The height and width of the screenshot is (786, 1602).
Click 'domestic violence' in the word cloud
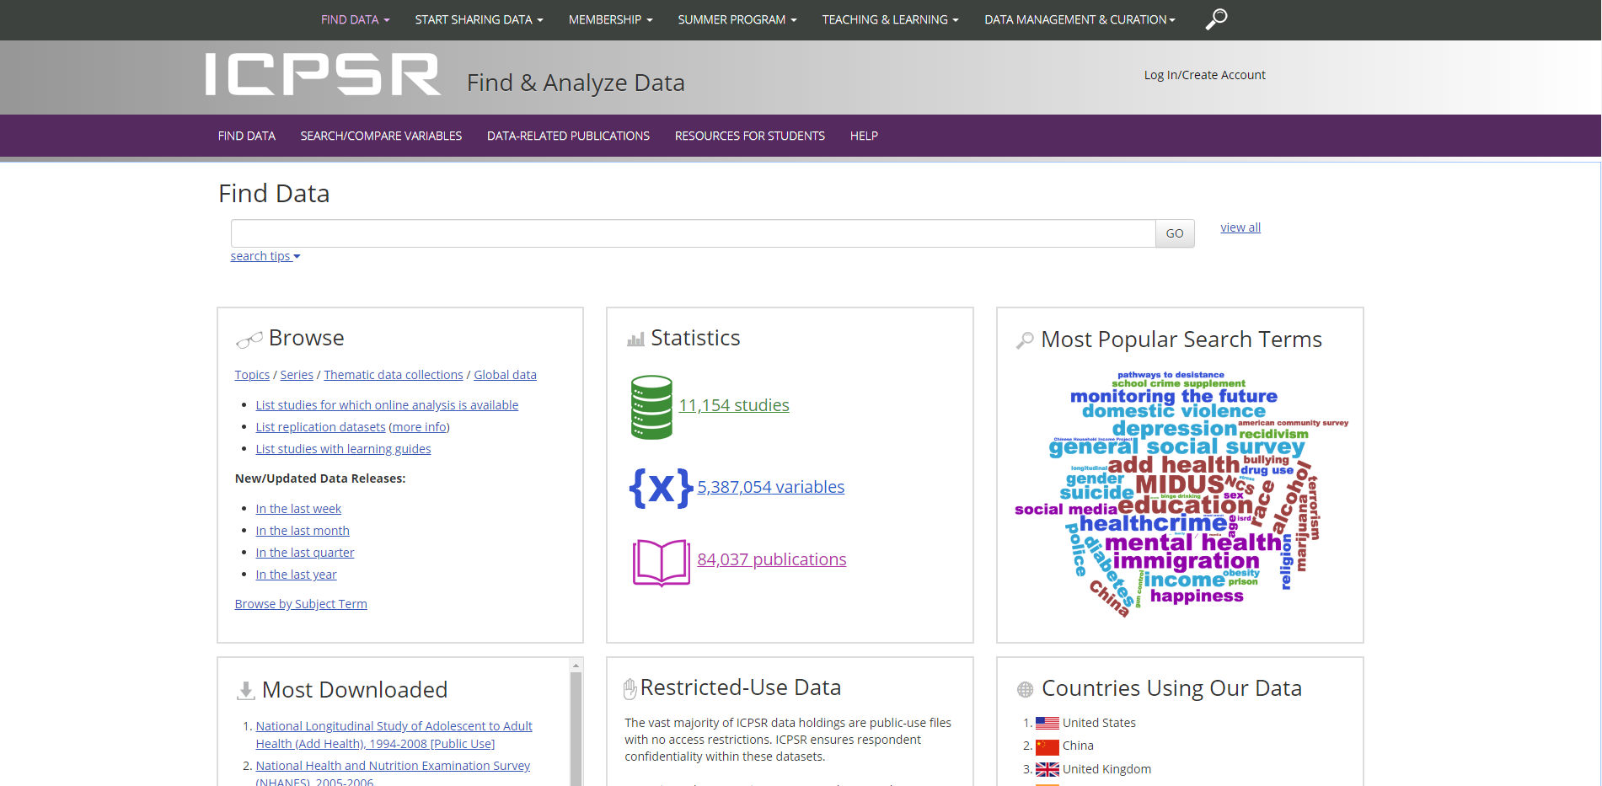[1173, 411]
